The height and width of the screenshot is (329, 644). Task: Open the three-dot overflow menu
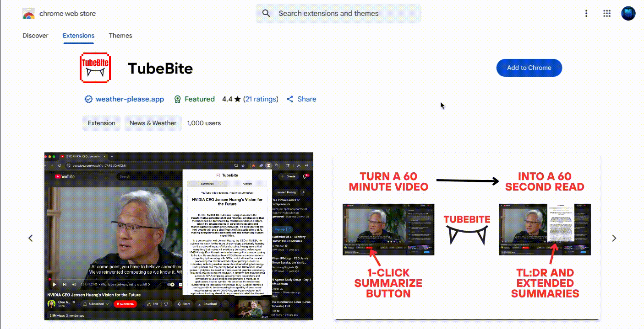(586, 13)
